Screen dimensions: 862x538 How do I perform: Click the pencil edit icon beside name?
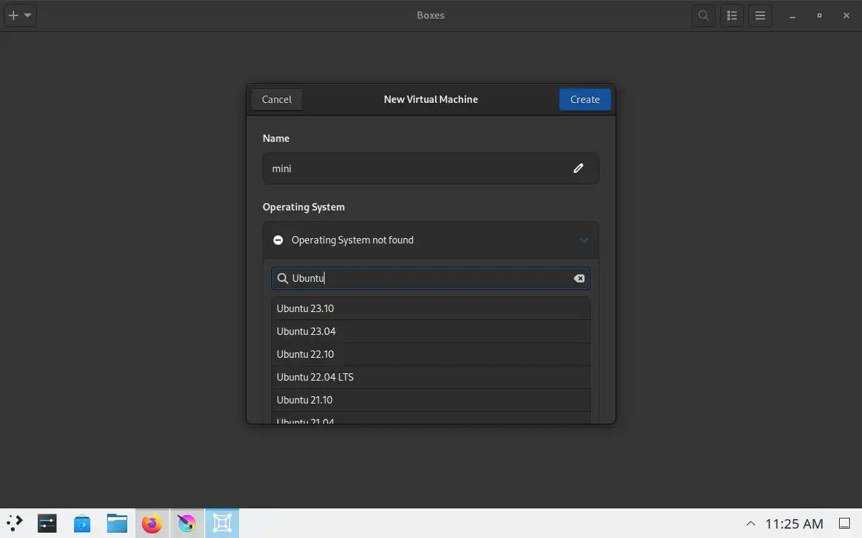pyautogui.click(x=578, y=168)
